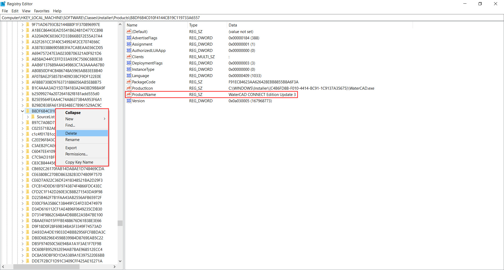Expand key B1C4AAA3AD15D784183A2443BD9B8A9F
Viewport: 504px width, 270px height.
(23, 88)
